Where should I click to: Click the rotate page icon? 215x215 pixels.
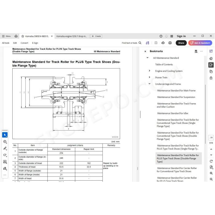(x=211, y=161)
